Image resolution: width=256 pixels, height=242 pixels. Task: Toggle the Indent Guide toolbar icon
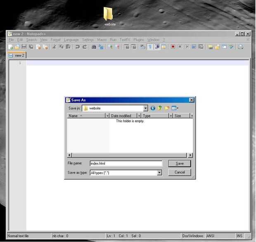tap(157, 47)
